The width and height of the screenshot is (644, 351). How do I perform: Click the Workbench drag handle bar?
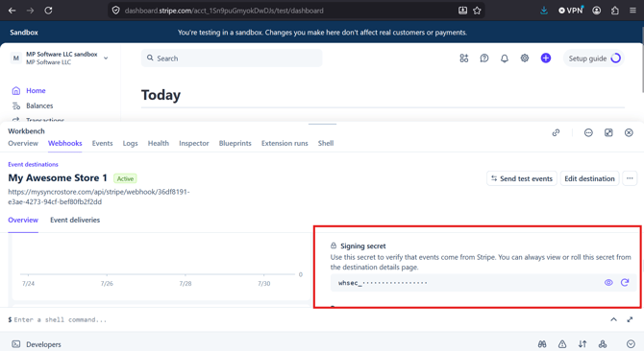coord(322,124)
